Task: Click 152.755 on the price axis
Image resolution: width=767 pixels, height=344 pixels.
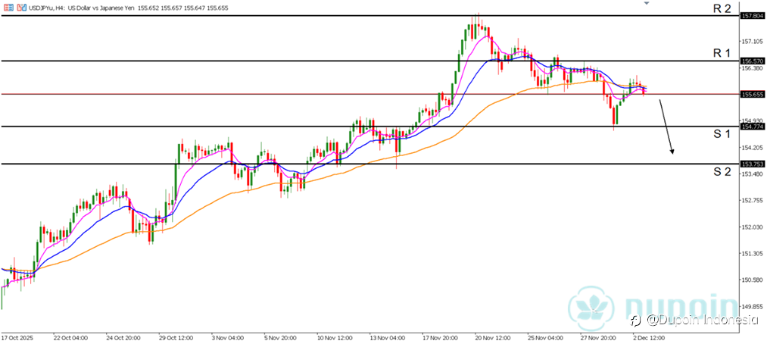Action: click(x=751, y=201)
